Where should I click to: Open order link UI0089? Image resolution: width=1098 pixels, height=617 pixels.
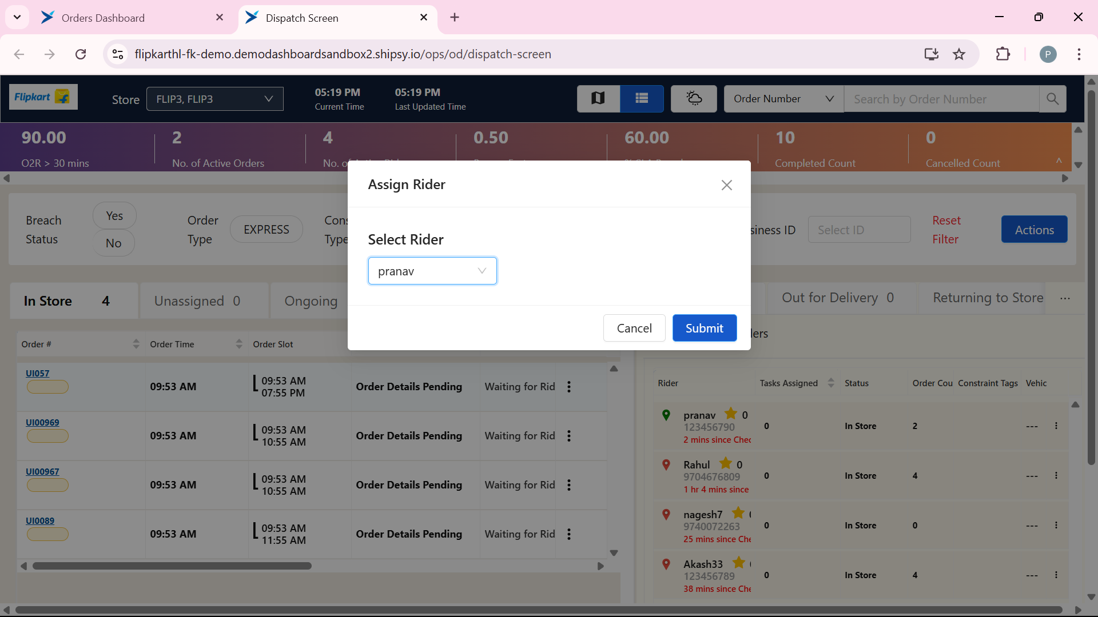[x=40, y=520]
